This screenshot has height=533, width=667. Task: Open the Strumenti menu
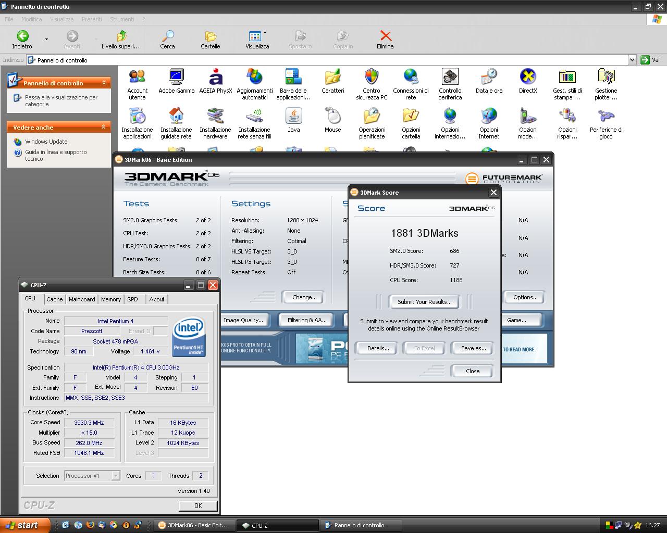(x=122, y=19)
